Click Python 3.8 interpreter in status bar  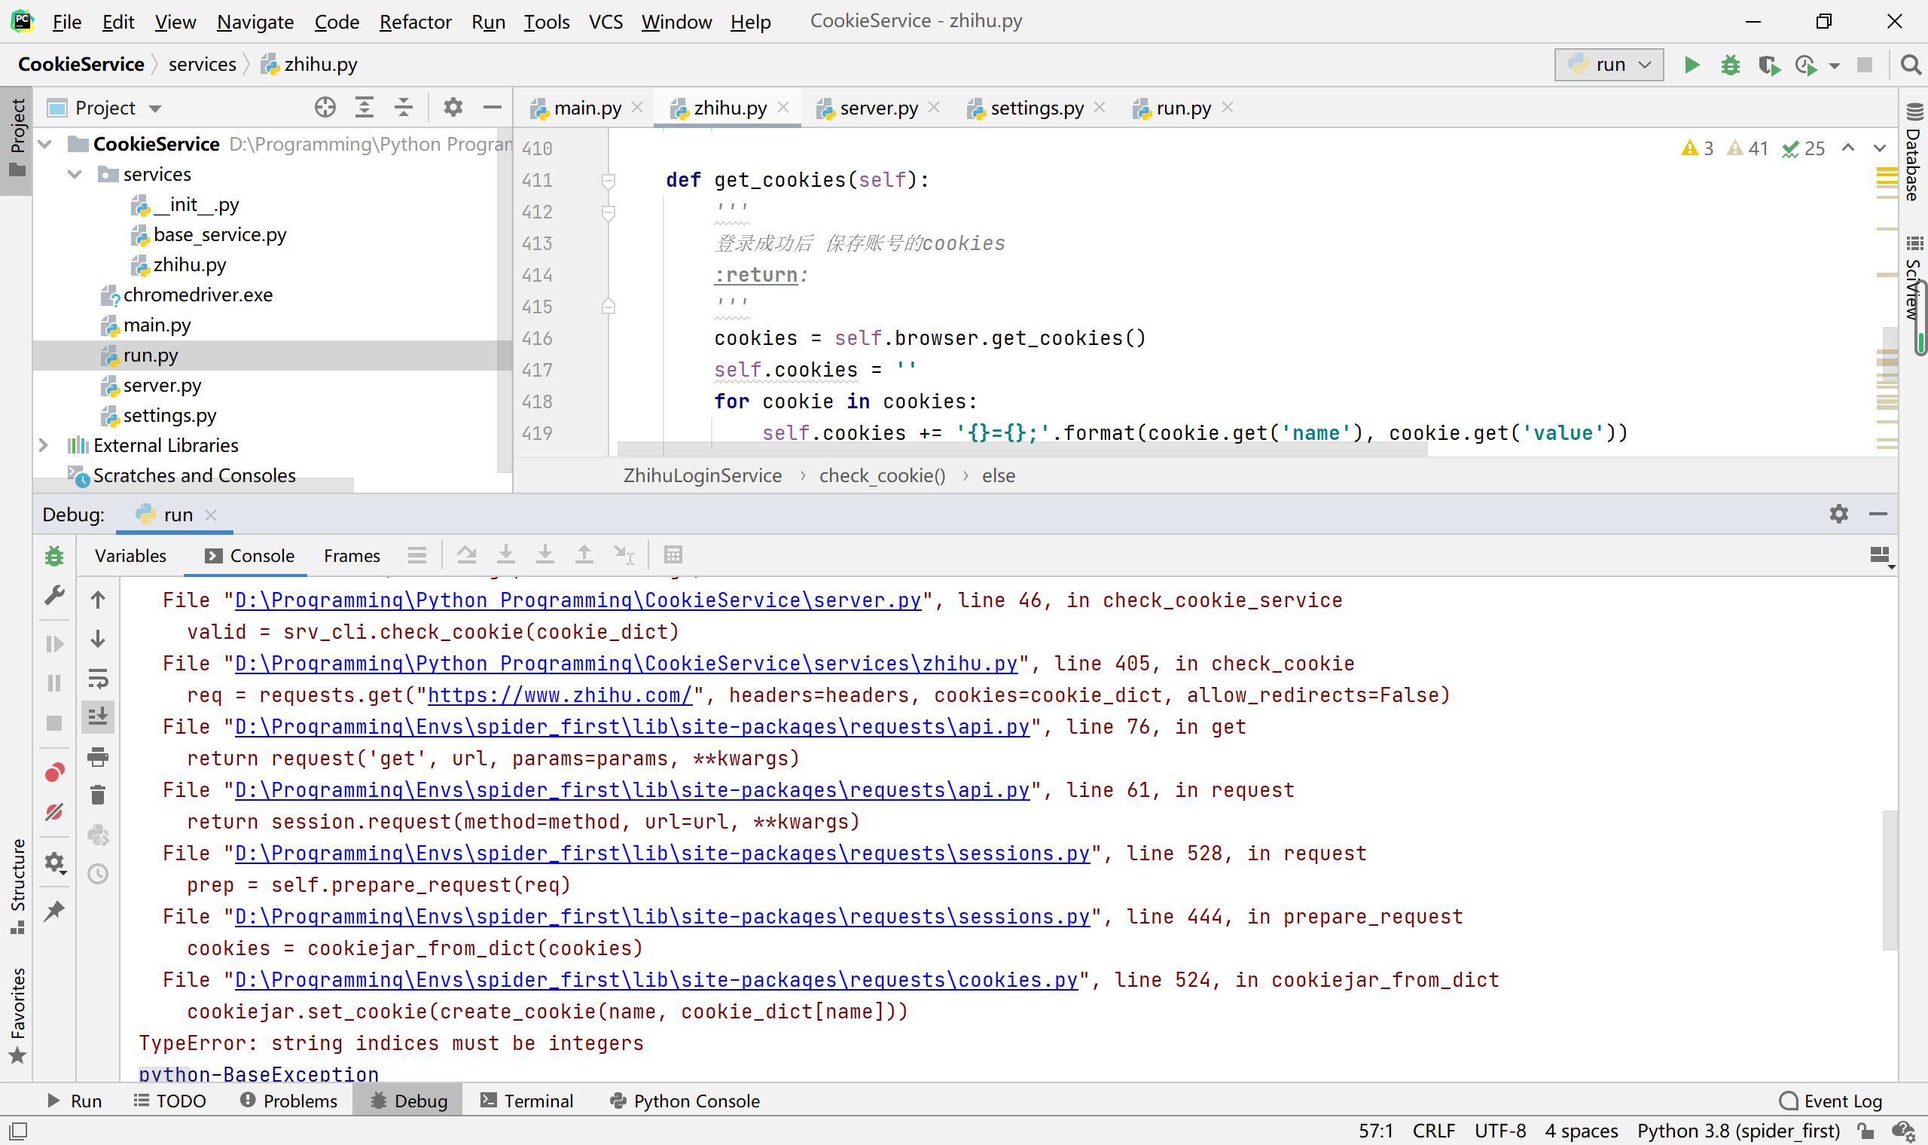tap(1738, 1131)
